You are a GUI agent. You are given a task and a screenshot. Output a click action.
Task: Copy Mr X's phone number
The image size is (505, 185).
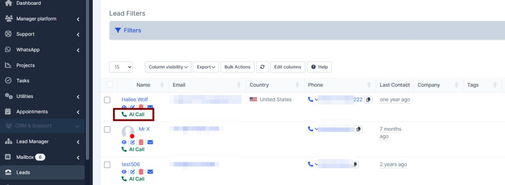point(359,129)
